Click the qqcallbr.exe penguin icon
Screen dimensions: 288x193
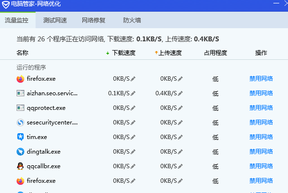point(20,166)
